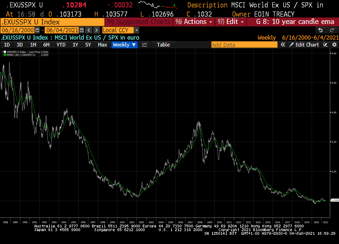Select the 3D range tab
Image resolution: width=339 pixels, height=244 pixels.
coord(20,45)
